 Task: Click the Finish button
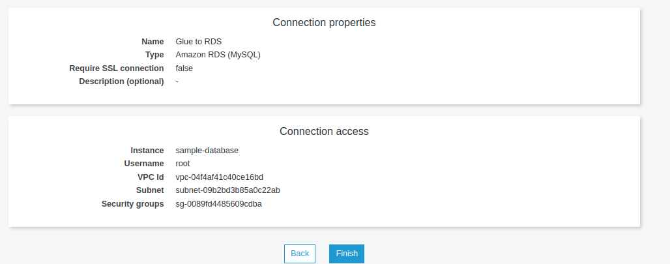(x=347, y=254)
